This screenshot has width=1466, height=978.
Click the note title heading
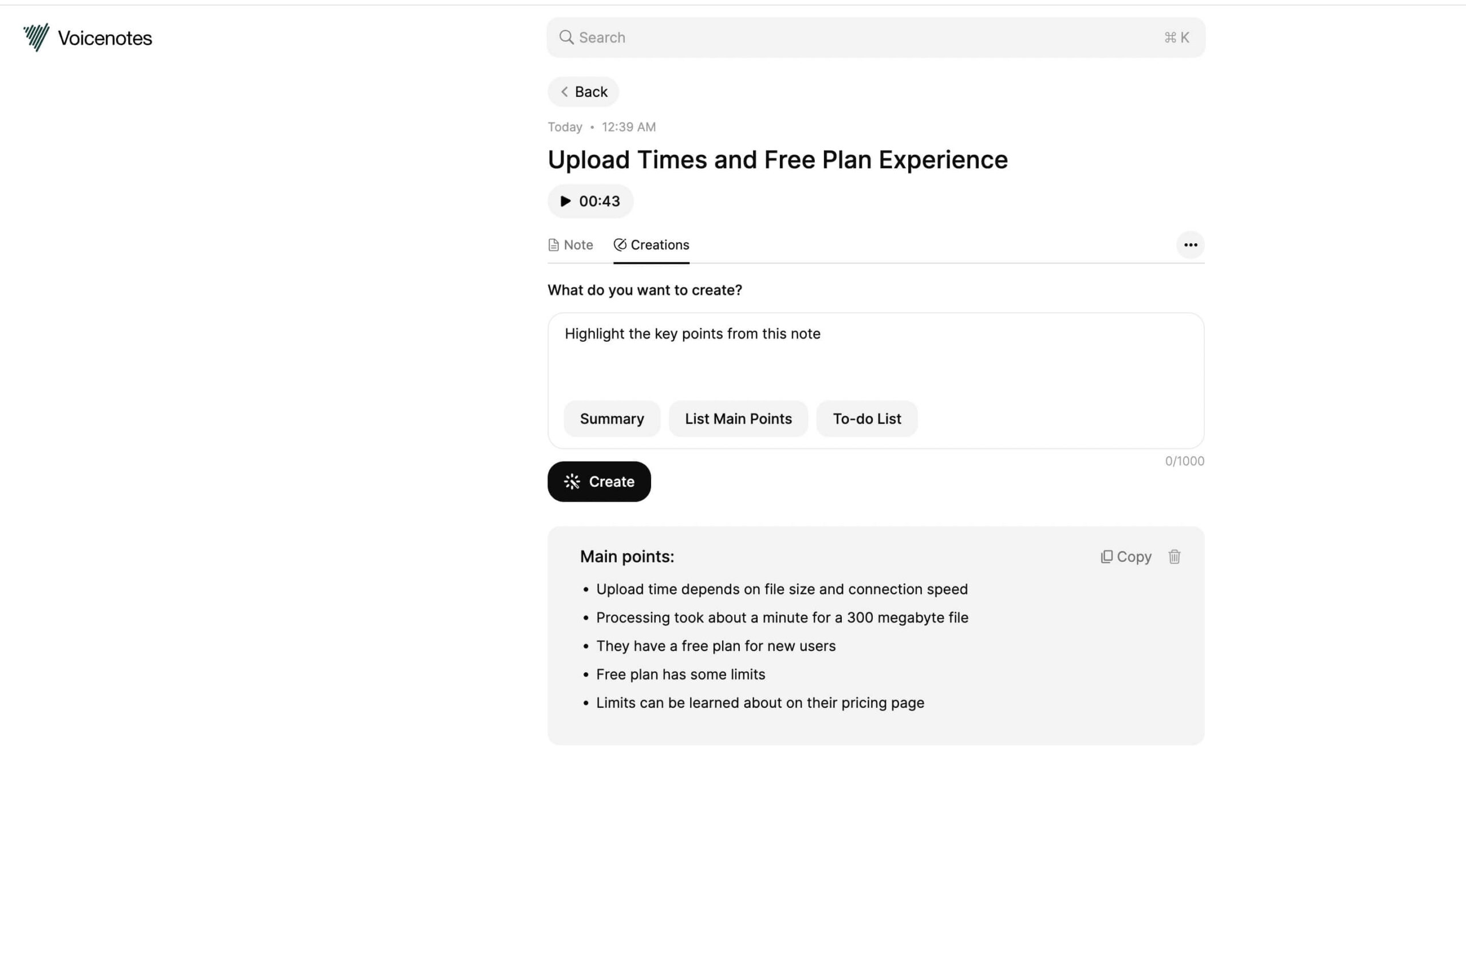pyautogui.click(x=777, y=160)
